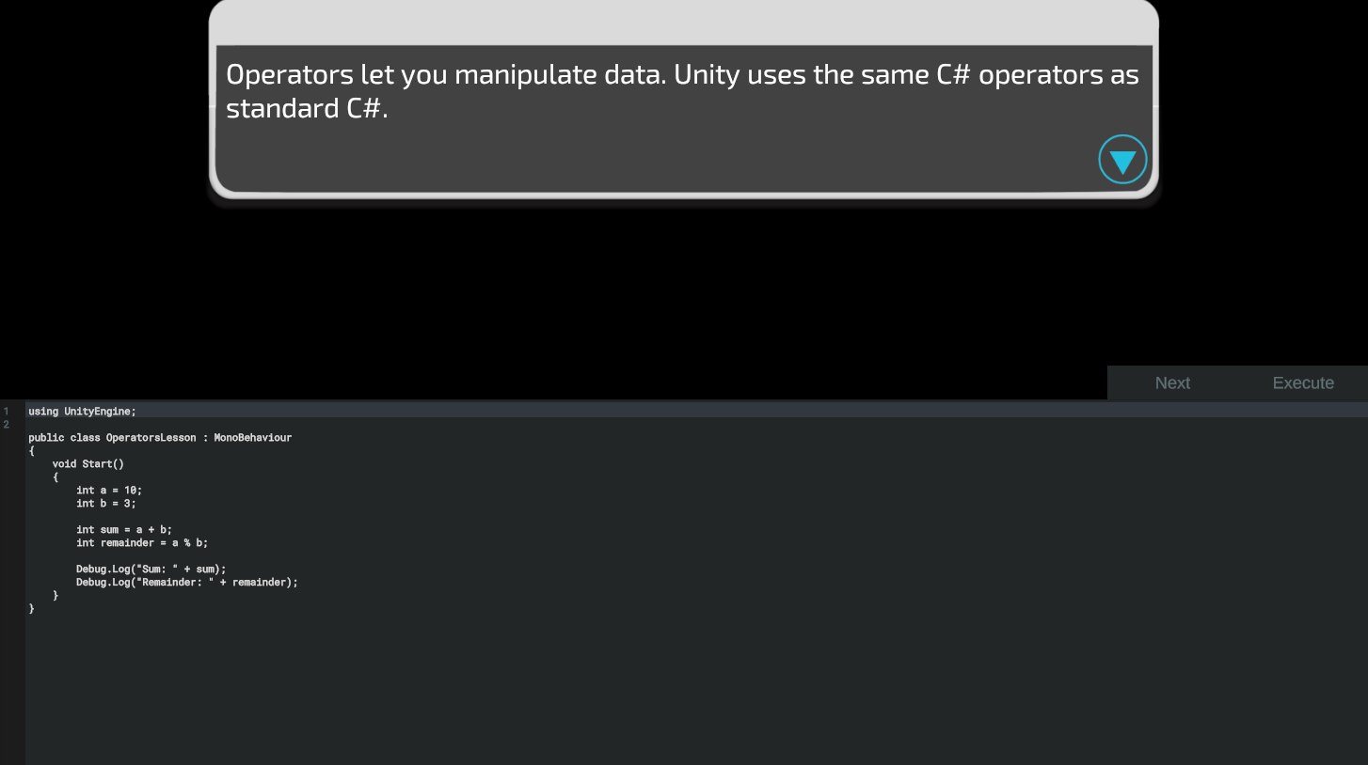This screenshot has width=1368, height=765.
Task: Click the Next button
Action: [x=1172, y=382]
